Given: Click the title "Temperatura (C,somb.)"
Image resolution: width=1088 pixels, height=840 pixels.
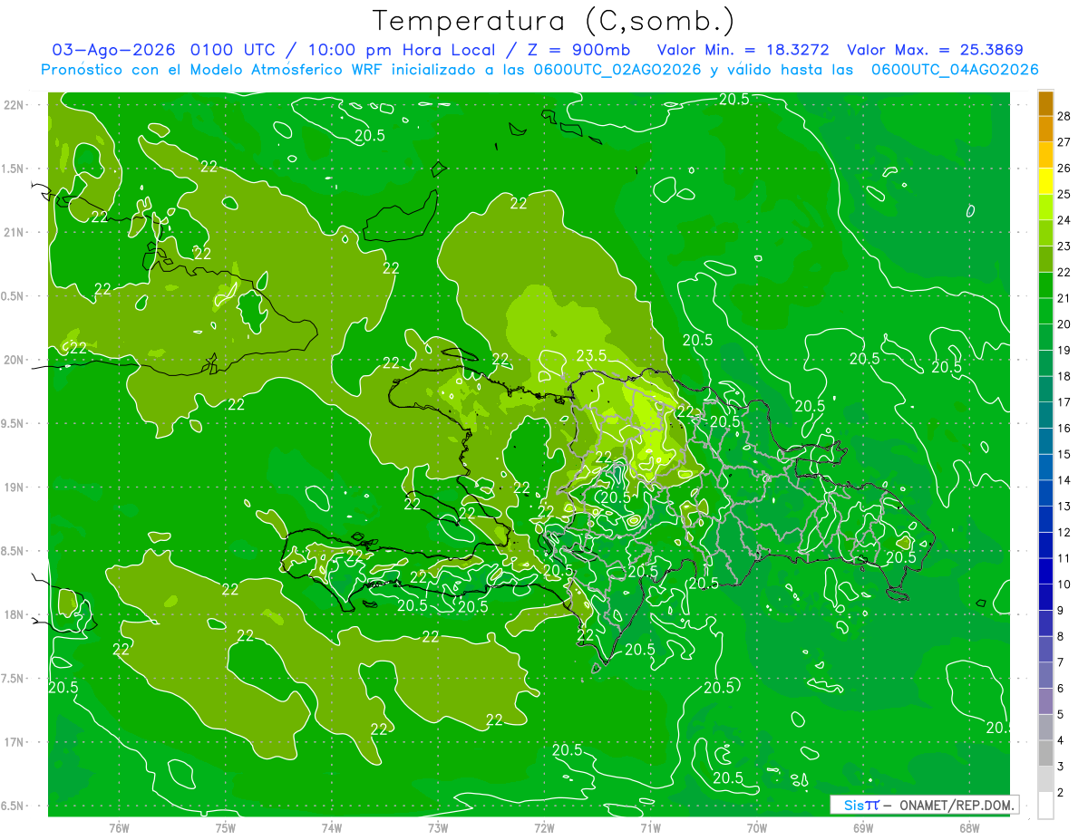Looking at the screenshot, I should pyautogui.click(x=554, y=20).
